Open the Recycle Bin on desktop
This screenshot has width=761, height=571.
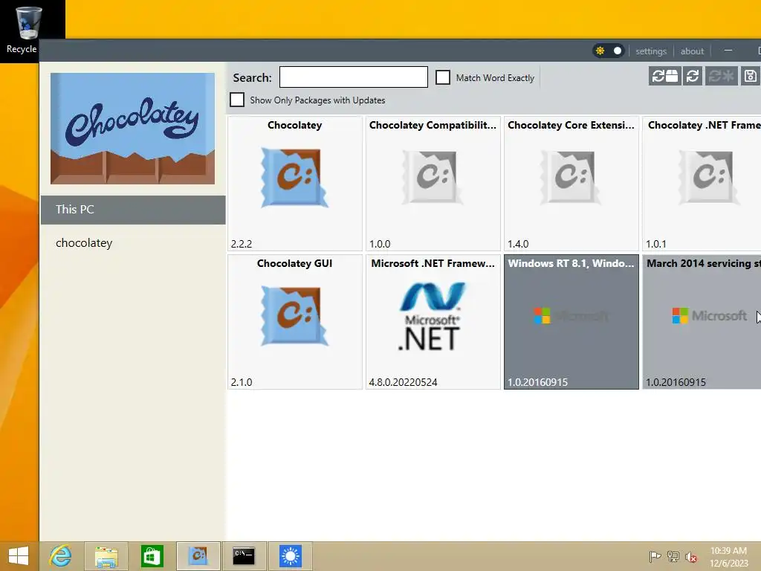tap(27, 29)
